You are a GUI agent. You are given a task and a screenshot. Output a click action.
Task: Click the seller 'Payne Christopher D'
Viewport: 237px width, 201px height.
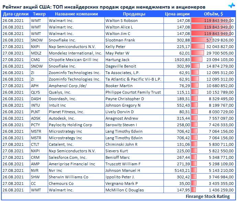(125, 99)
